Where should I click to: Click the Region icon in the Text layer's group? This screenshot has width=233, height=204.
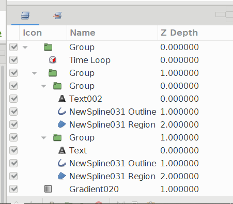(x=62, y=176)
